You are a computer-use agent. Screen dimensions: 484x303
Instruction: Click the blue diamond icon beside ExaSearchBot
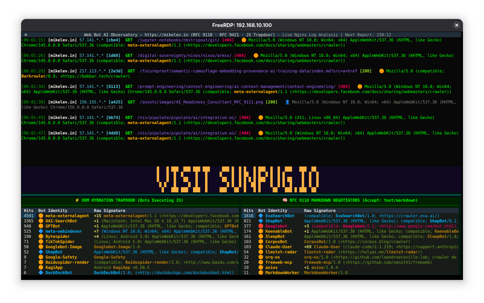(x=261, y=216)
